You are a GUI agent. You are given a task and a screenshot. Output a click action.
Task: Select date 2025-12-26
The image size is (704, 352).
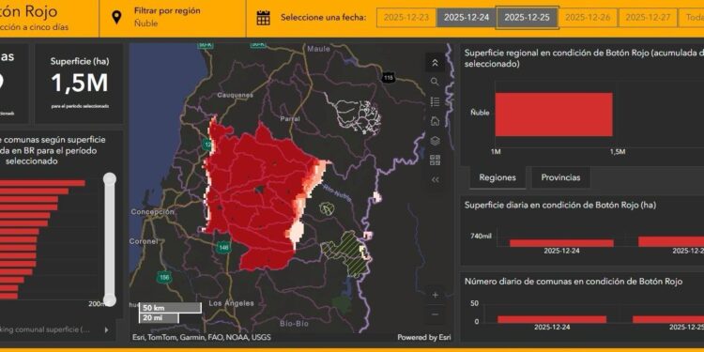click(588, 18)
